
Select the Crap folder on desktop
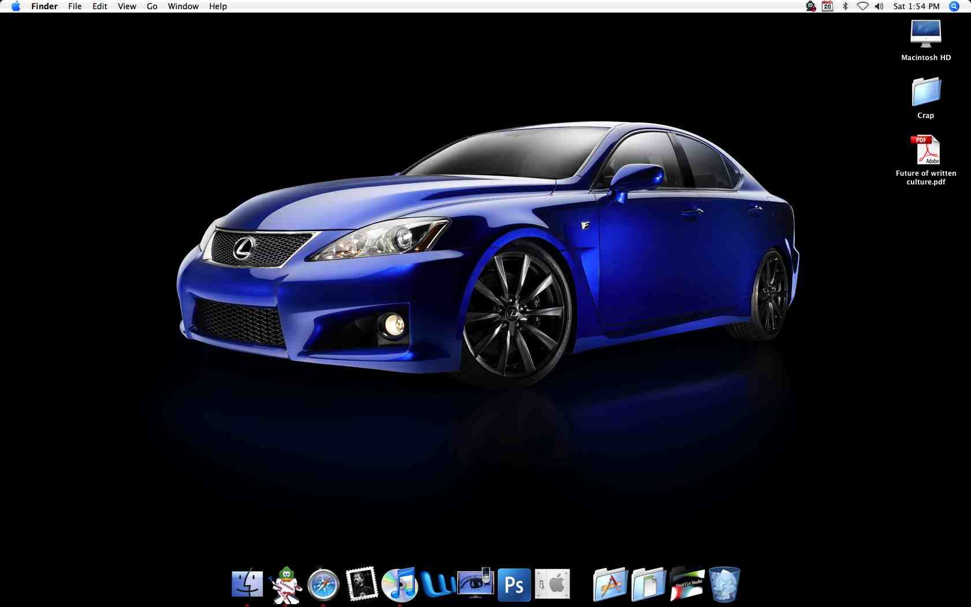pyautogui.click(x=926, y=92)
